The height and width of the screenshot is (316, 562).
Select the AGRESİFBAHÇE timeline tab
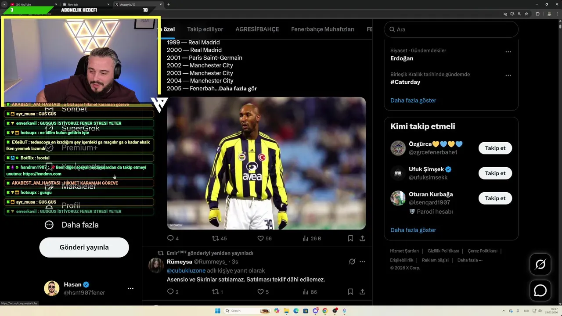257,29
